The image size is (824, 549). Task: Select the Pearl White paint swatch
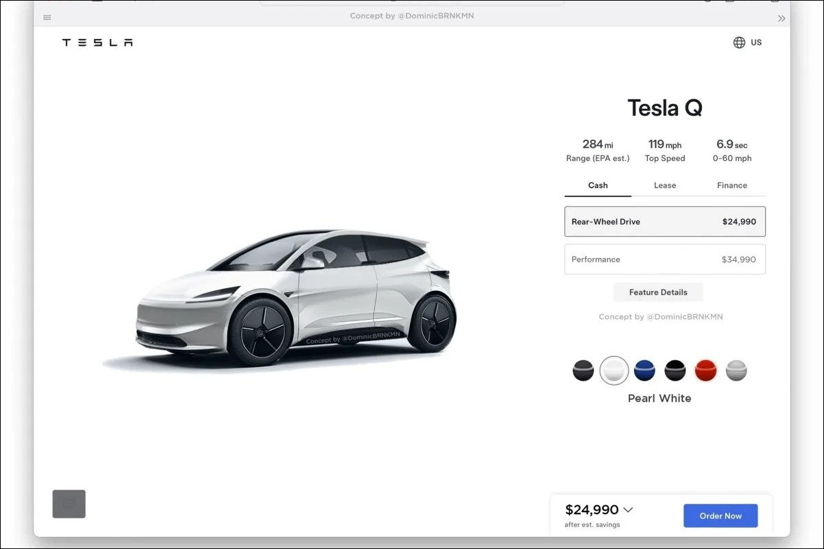pyautogui.click(x=614, y=371)
